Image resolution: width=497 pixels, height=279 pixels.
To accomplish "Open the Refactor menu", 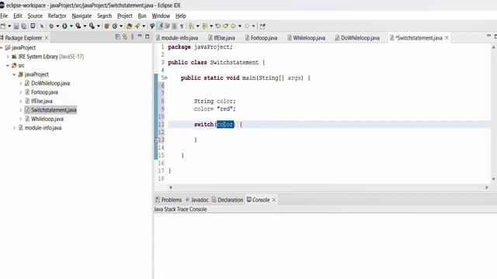I will 57,15.
